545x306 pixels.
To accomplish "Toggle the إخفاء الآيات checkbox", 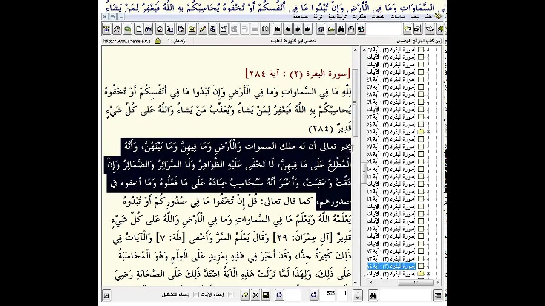I will tap(230, 295).
